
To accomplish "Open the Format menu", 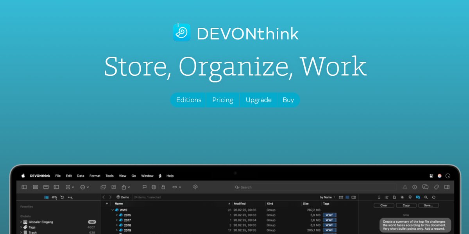I will click(95, 176).
